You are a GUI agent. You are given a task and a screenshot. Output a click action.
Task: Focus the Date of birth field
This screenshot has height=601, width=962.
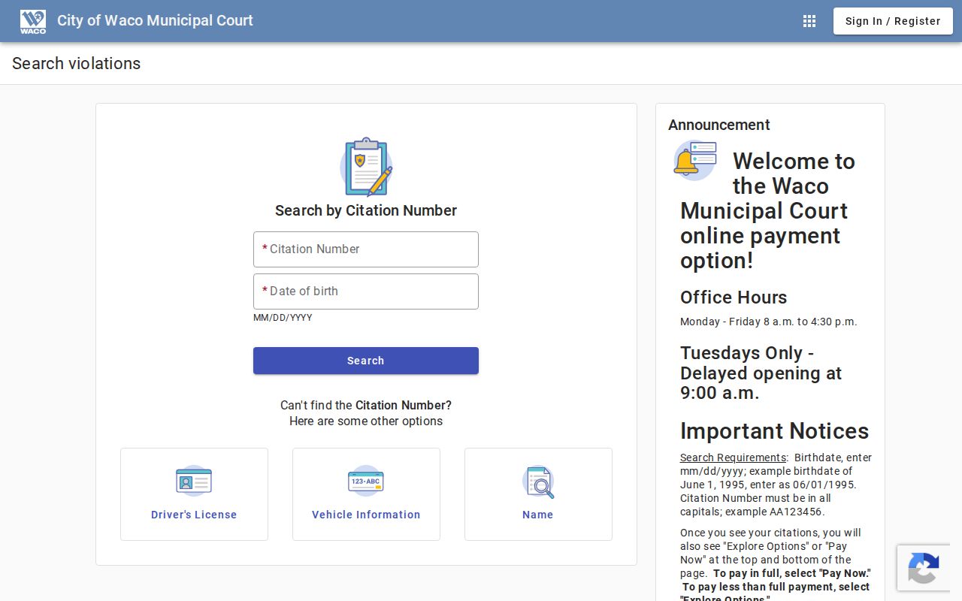point(366,291)
